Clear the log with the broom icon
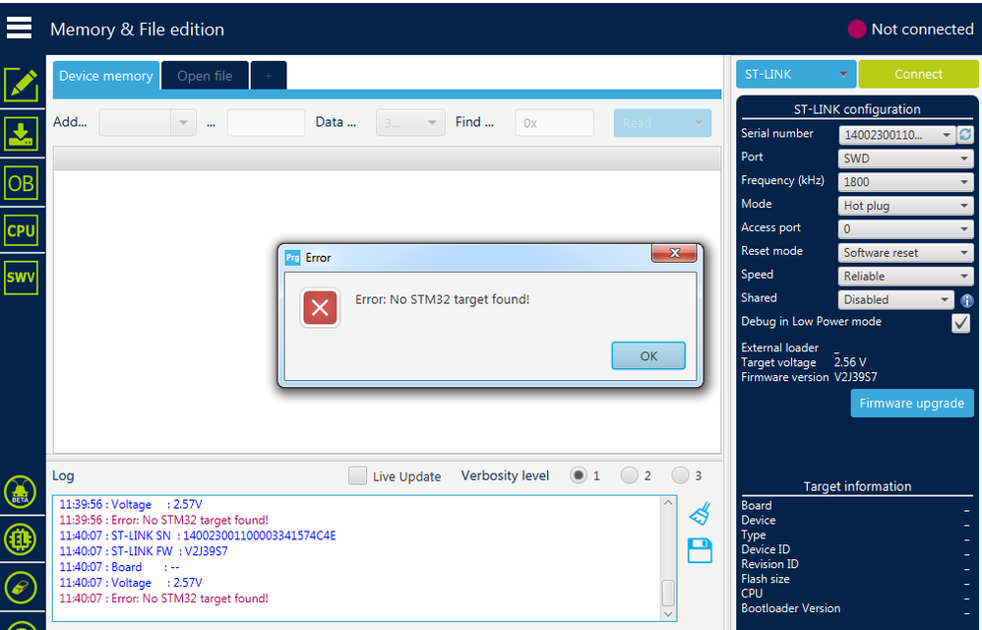Screen dimensions: 982x630 (700, 514)
